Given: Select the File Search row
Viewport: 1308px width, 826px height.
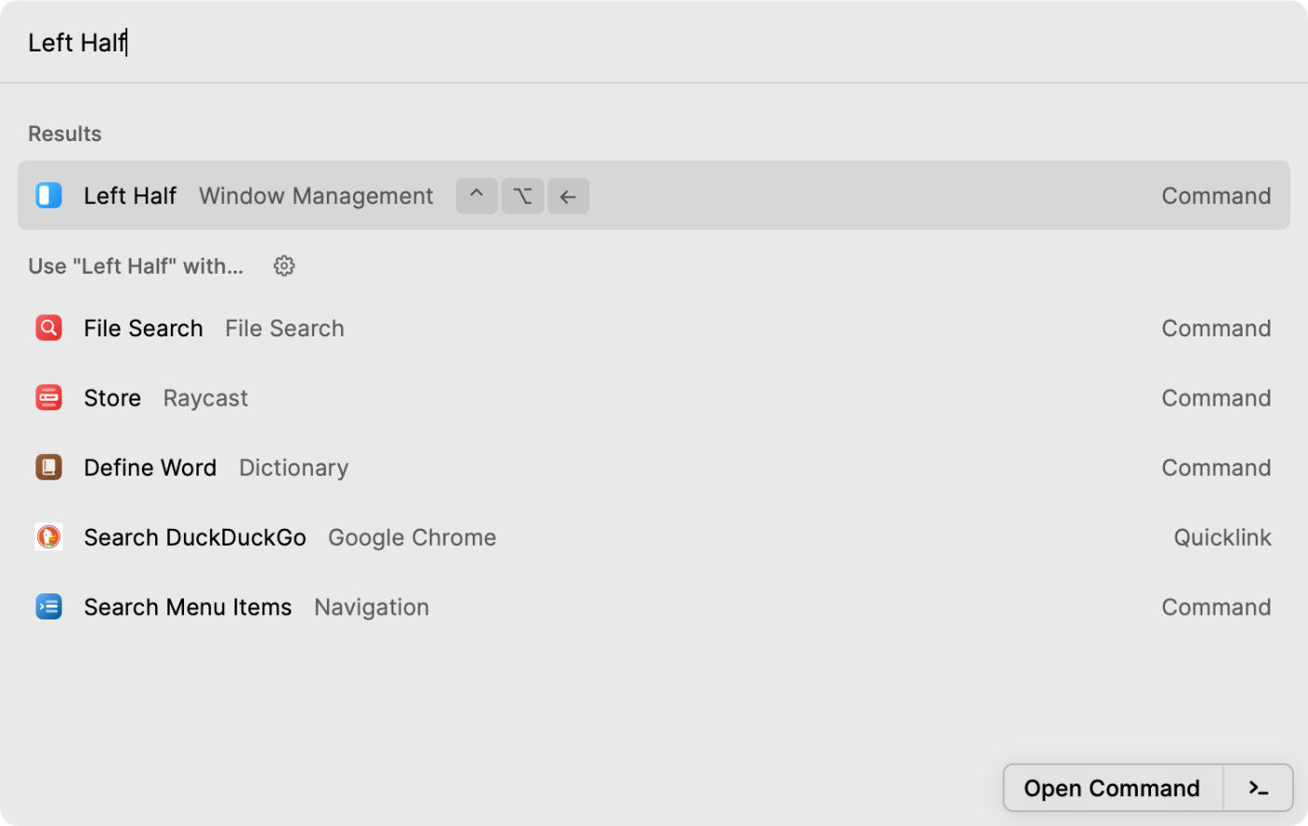Looking at the screenshot, I should (654, 328).
